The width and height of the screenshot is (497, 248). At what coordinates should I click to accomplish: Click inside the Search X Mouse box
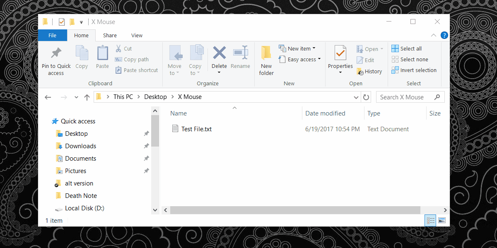(x=402, y=96)
